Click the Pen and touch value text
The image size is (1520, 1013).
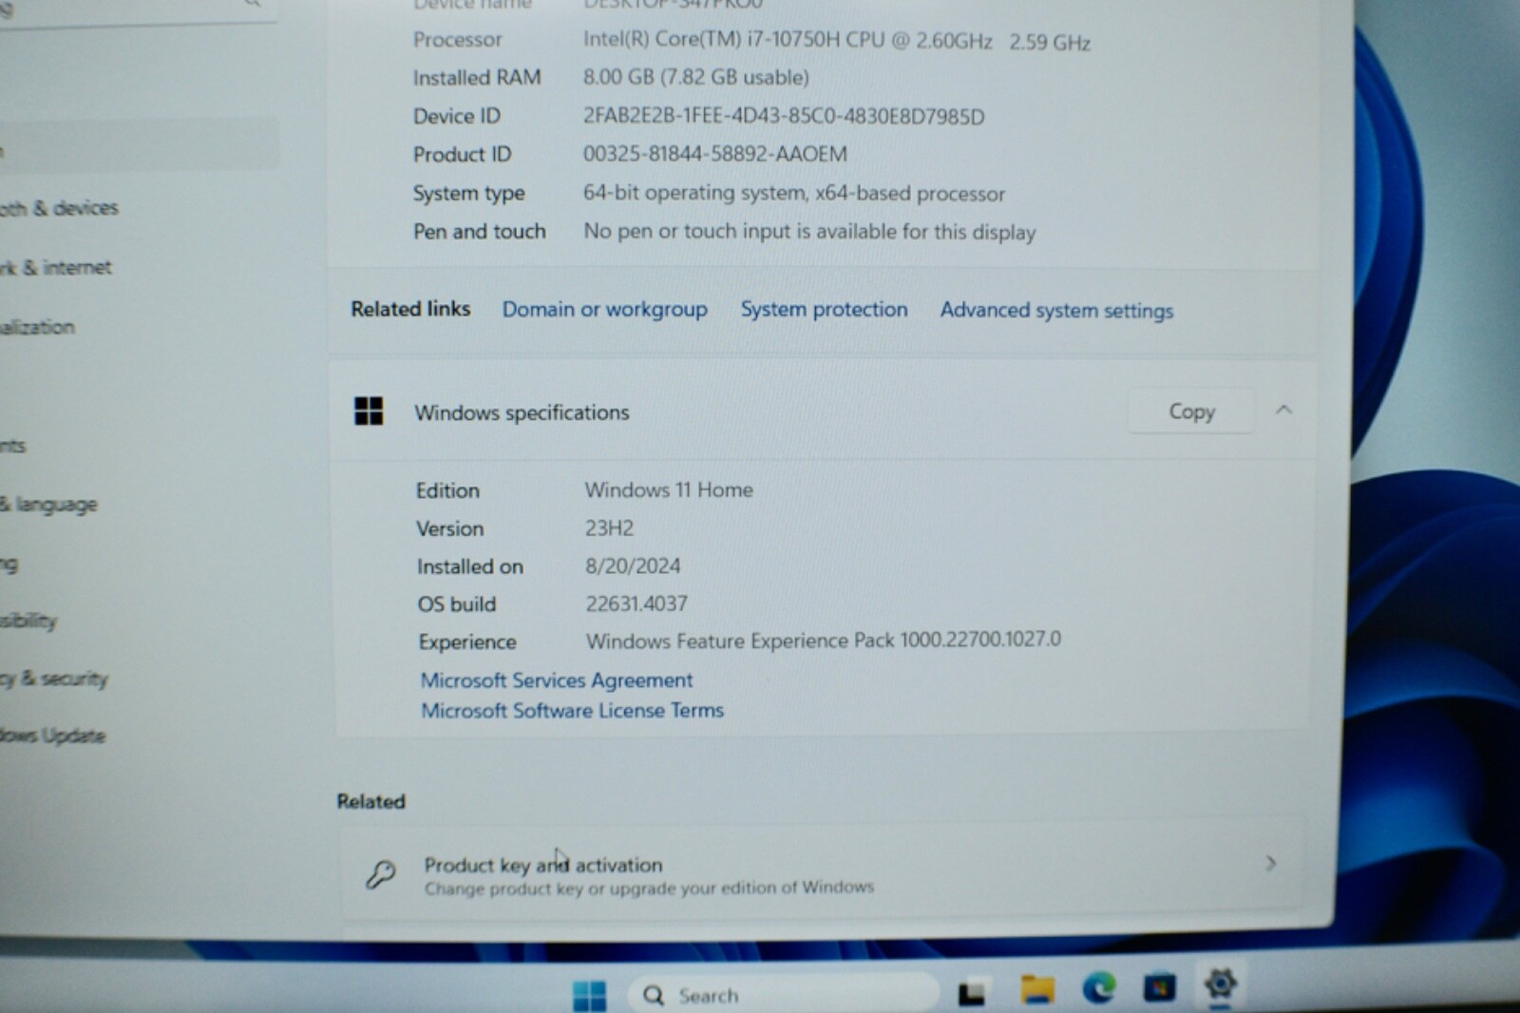(809, 232)
